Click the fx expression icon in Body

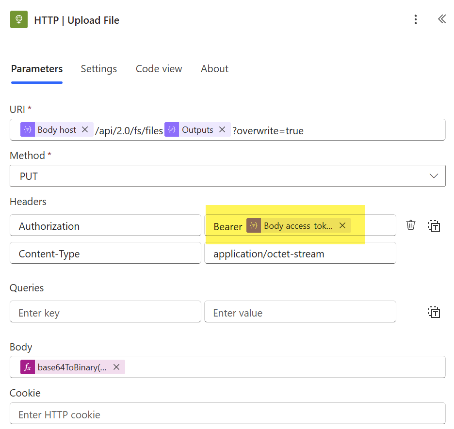[28, 367]
